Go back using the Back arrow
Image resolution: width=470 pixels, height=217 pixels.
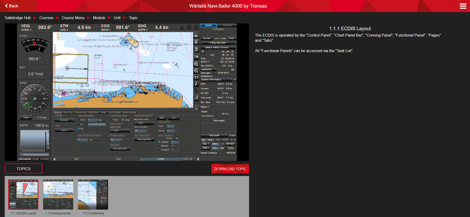pos(11,6)
